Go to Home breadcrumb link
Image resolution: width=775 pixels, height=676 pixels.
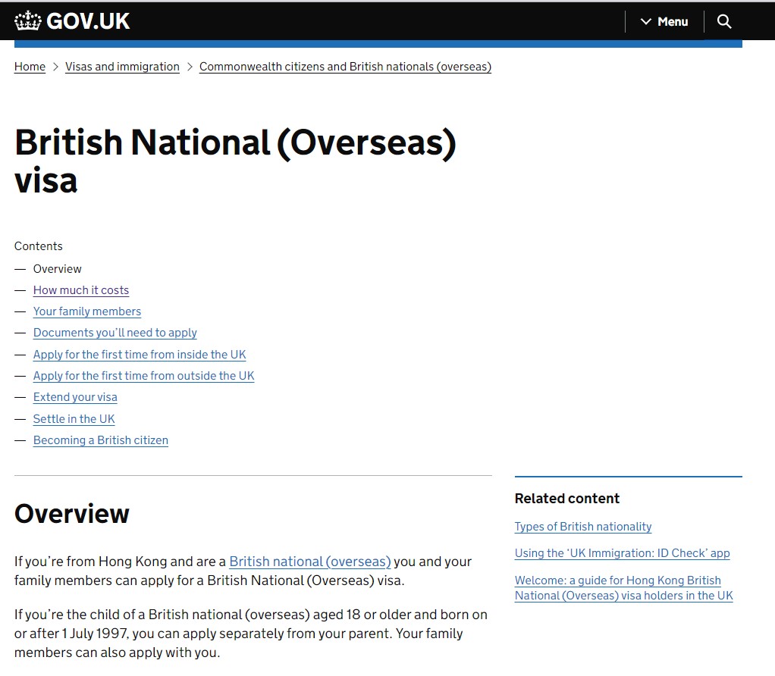[30, 67]
